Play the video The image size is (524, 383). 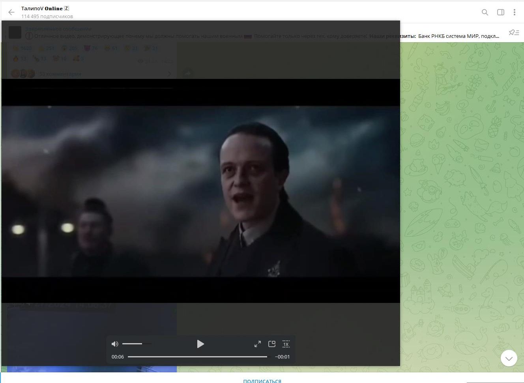tap(200, 344)
